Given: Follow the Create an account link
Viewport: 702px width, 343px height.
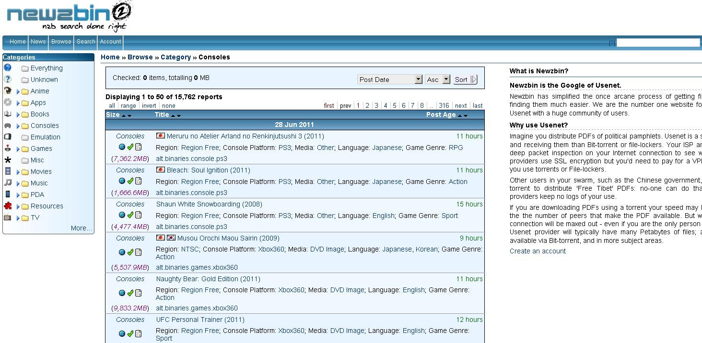Looking at the screenshot, I should (538, 251).
